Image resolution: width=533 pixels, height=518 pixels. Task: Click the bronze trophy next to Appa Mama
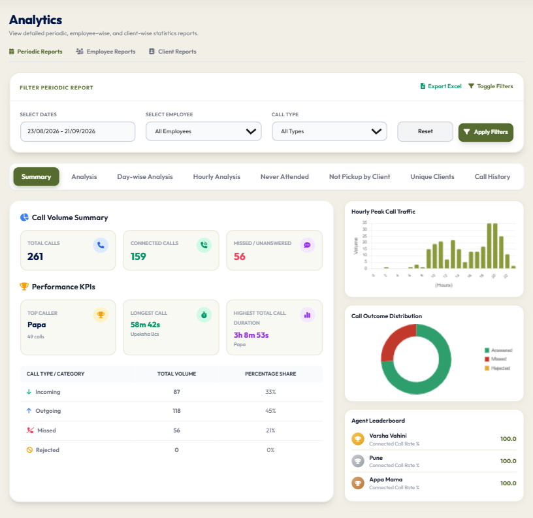[358, 483]
